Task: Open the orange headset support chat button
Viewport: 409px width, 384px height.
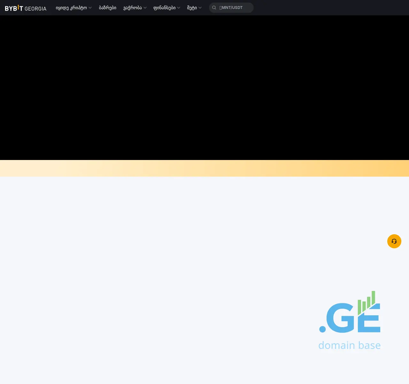Action: click(394, 241)
